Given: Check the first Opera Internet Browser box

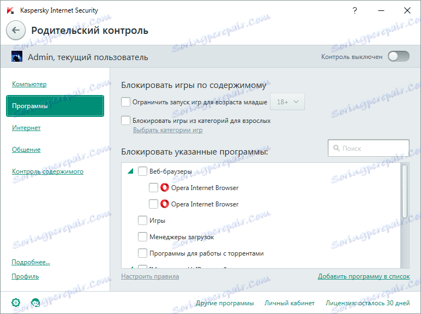Looking at the screenshot, I should (153, 187).
